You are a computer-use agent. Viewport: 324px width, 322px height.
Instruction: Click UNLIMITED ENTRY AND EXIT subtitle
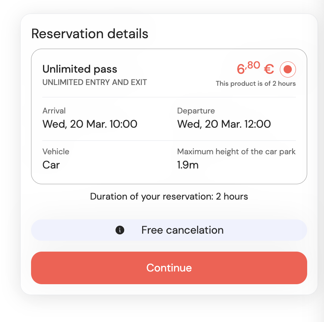pyautogui.click(x=95, y=82)
